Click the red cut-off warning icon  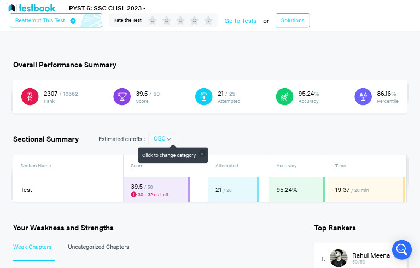(133, 195)
